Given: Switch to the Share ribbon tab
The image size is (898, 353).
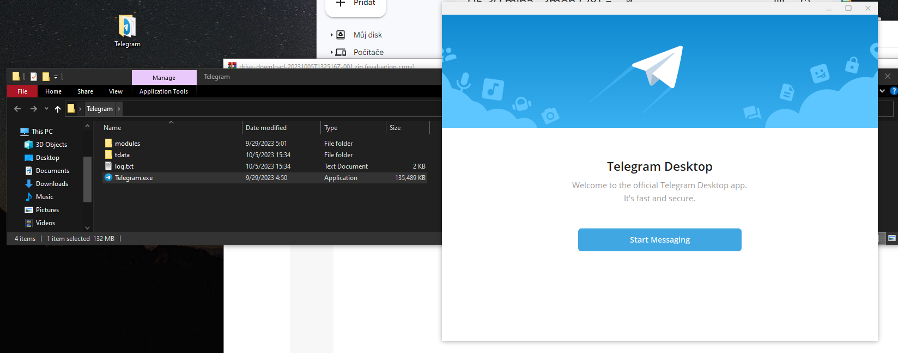Looking at the screenshot, I should (85, 91).
